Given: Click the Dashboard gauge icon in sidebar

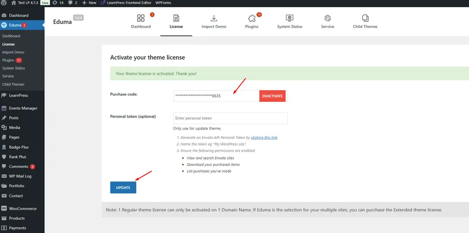Looking at the screenshot, I should [x=4, y=16].
